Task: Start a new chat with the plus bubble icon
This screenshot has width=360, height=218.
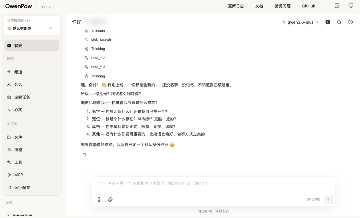Action: 328,22
